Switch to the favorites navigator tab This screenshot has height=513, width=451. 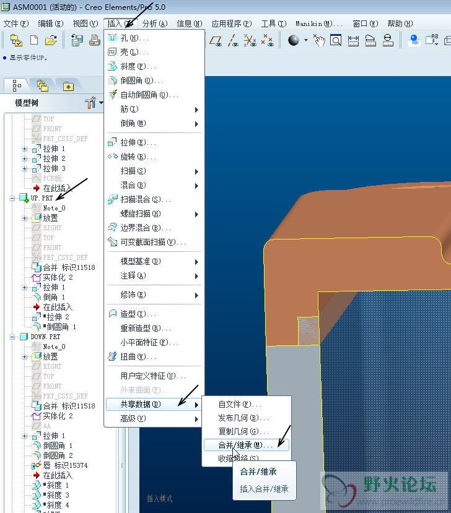68,87
